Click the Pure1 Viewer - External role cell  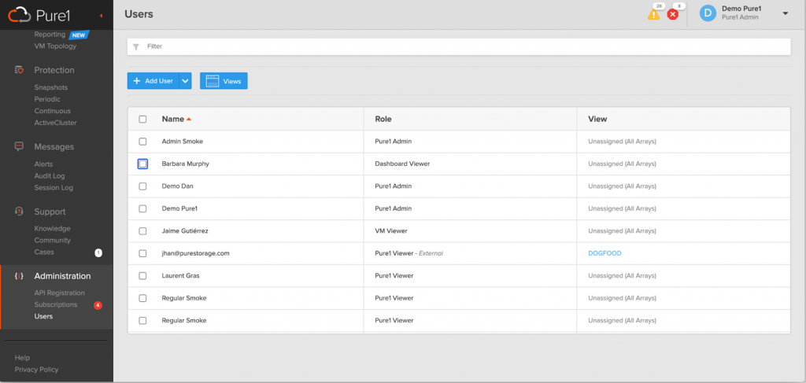tap(409, 253)
